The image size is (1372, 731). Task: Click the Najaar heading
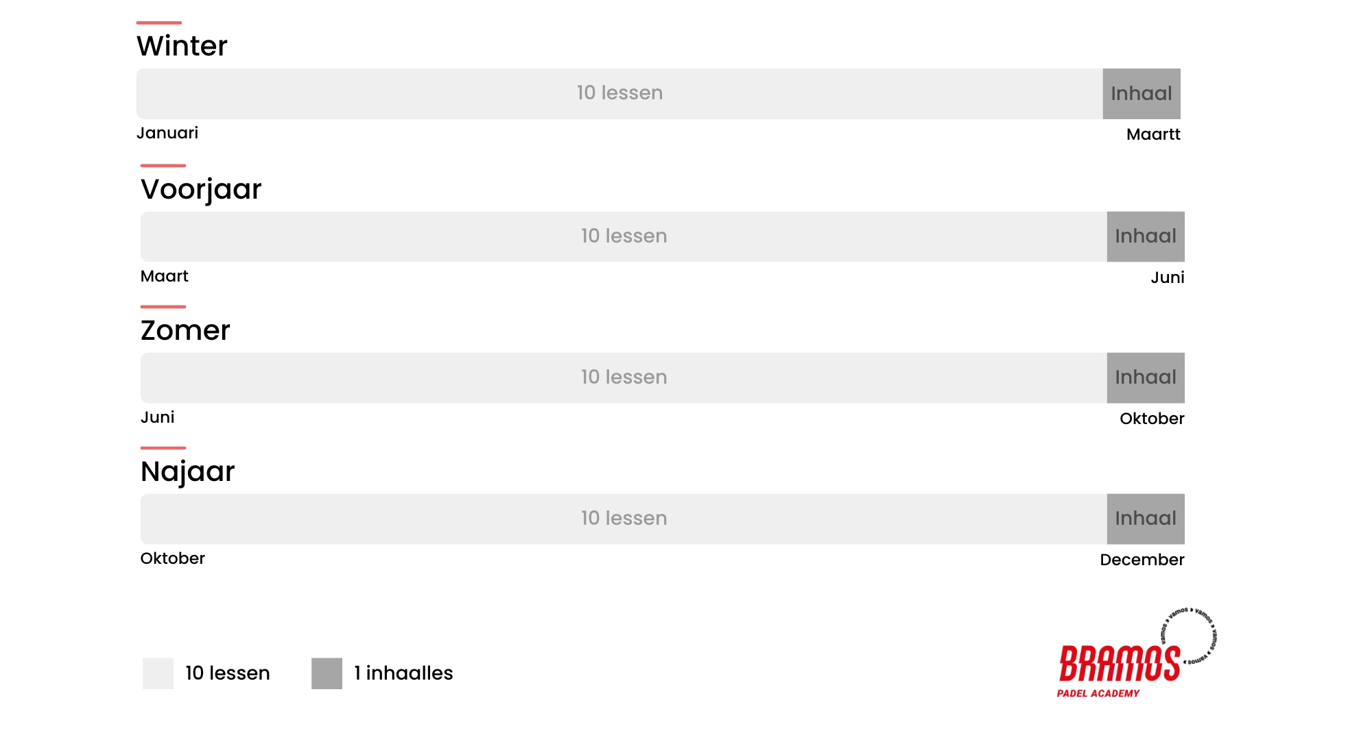coord(187,472)
